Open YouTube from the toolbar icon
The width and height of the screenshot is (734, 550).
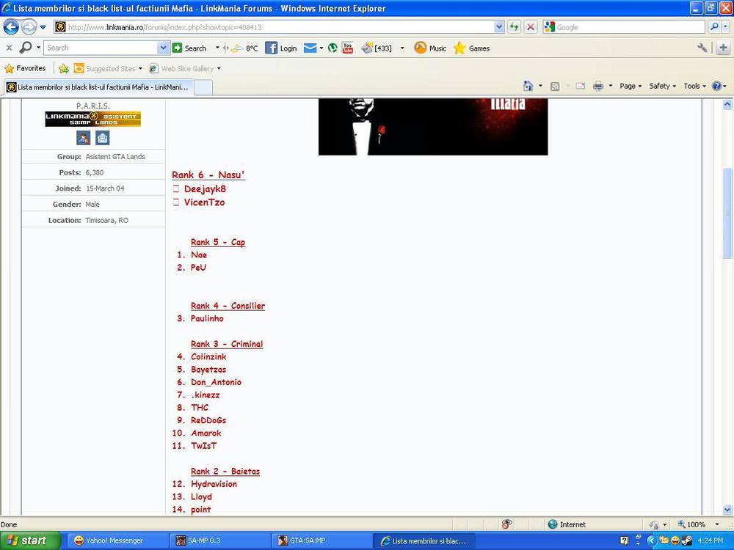(347, 48)
